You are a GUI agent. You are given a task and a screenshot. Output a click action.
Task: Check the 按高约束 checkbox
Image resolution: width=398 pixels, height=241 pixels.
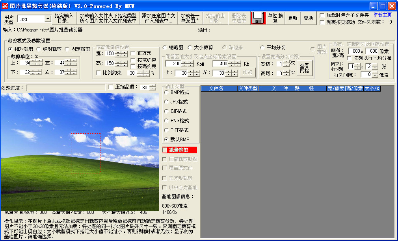pos(133,66)
